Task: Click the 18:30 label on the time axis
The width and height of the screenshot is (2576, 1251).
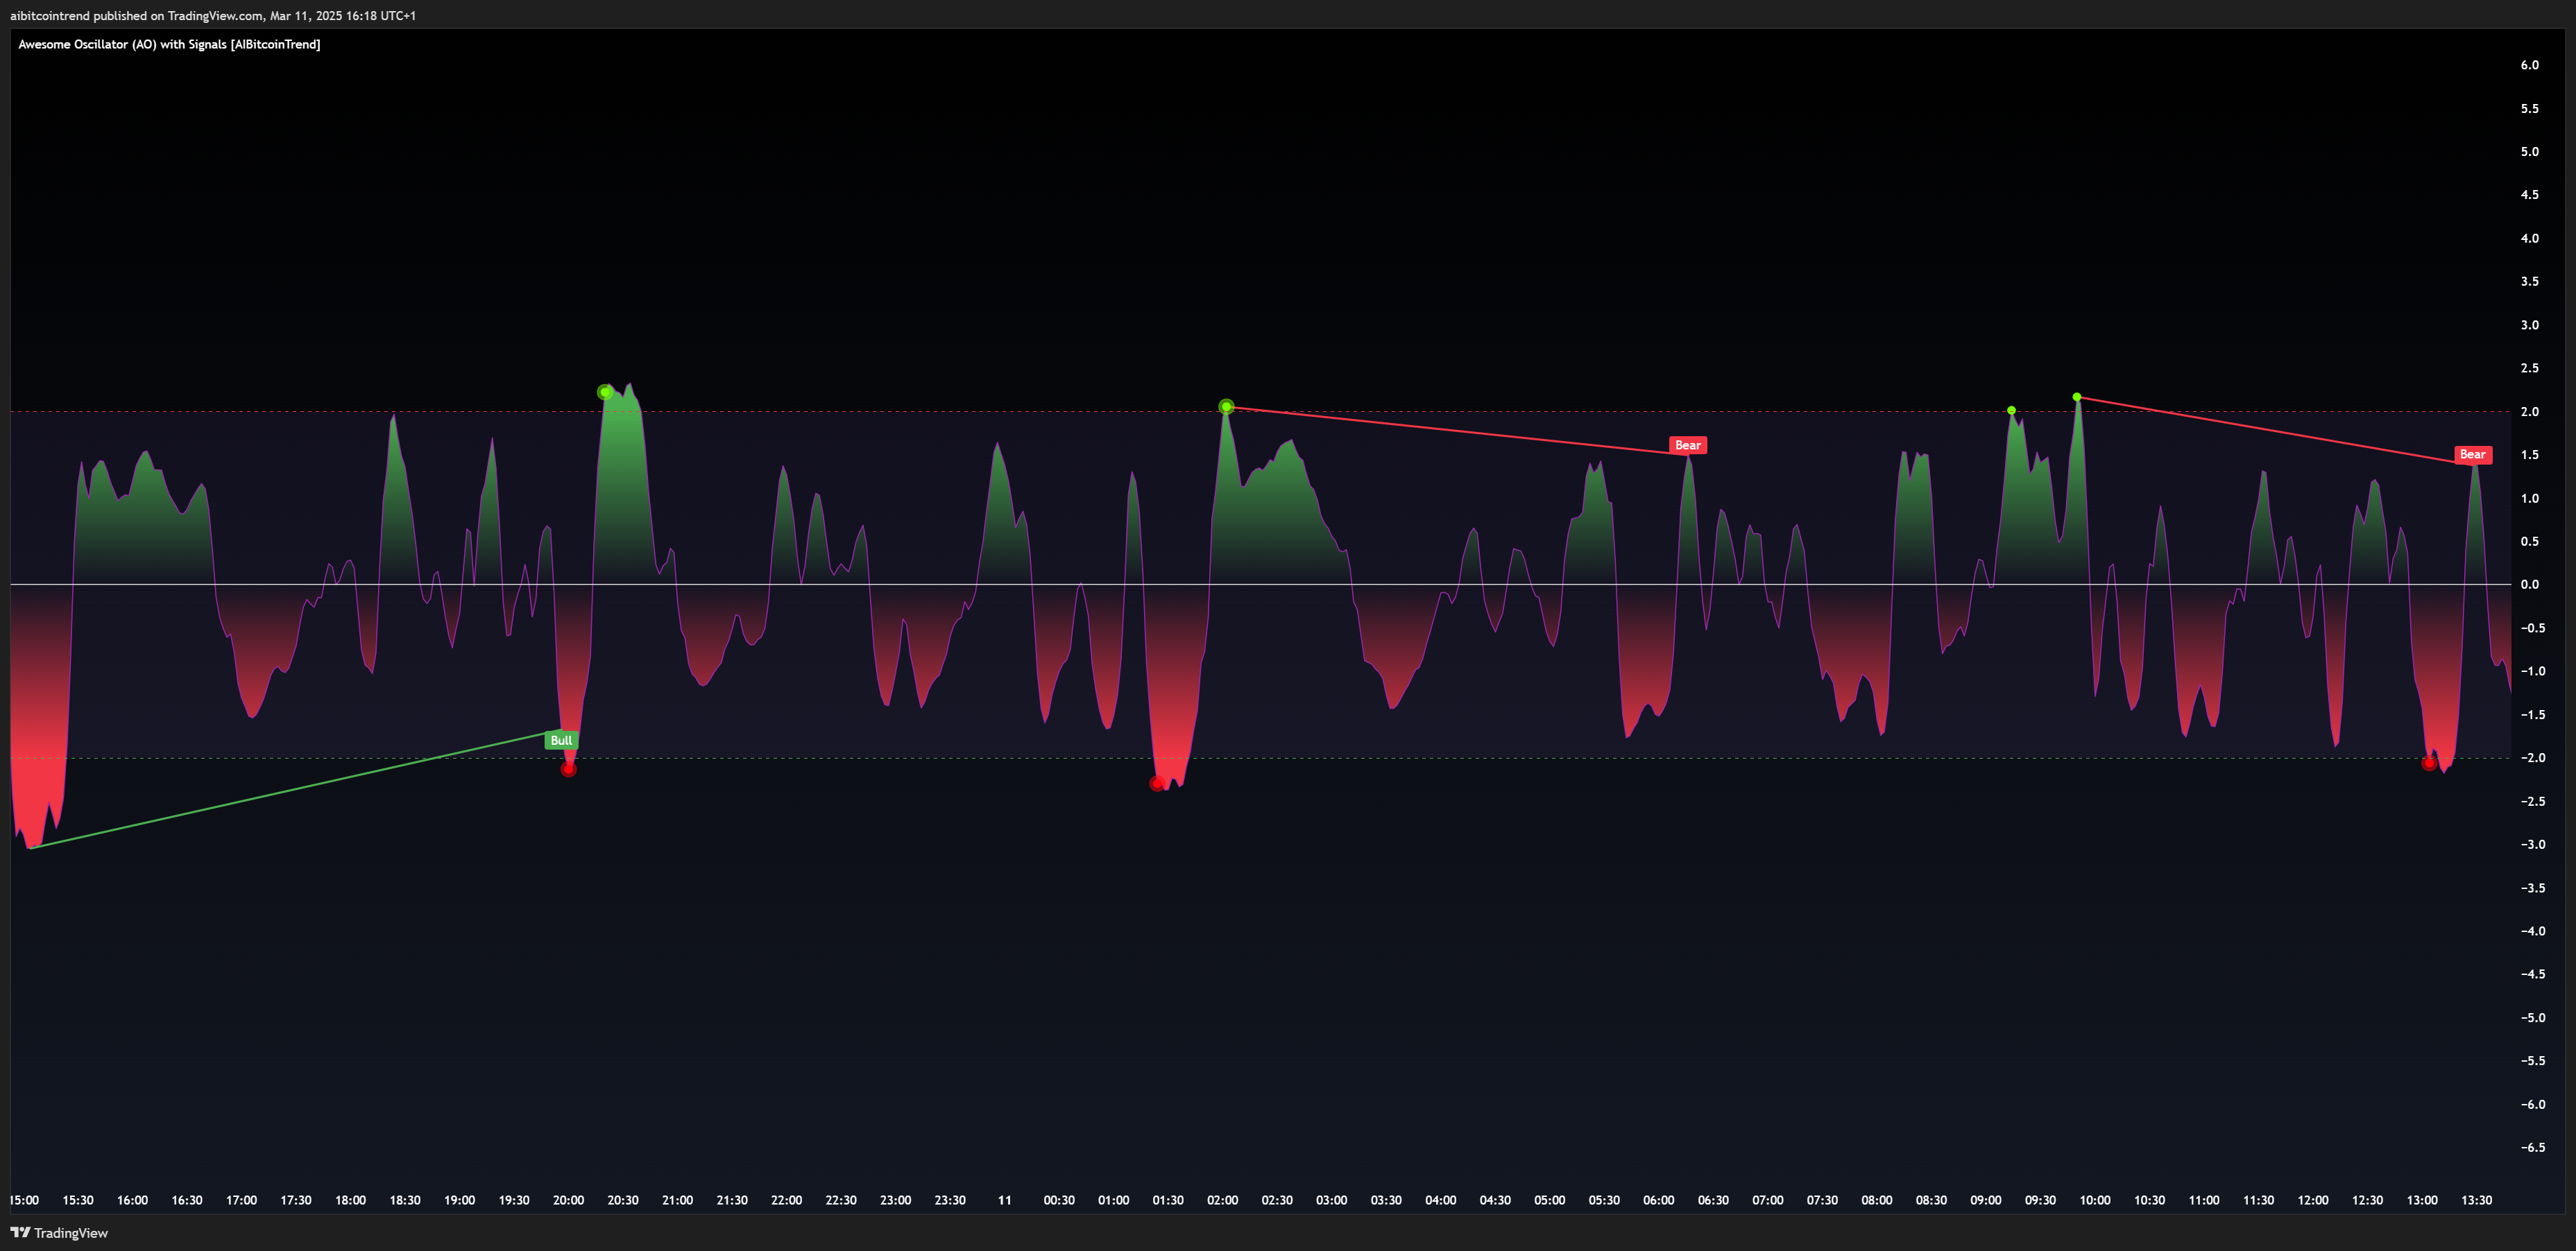Action: tap(405, 1200)
